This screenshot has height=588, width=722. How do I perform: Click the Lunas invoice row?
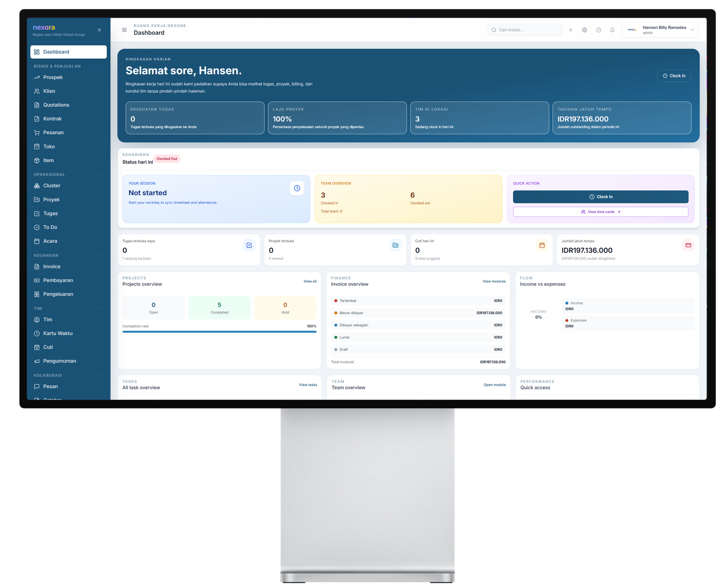[x=418, y=337]
